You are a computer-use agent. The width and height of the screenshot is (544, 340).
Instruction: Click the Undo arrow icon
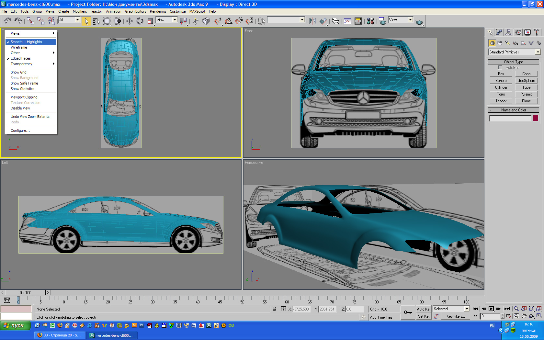click(x=8, y=21)
